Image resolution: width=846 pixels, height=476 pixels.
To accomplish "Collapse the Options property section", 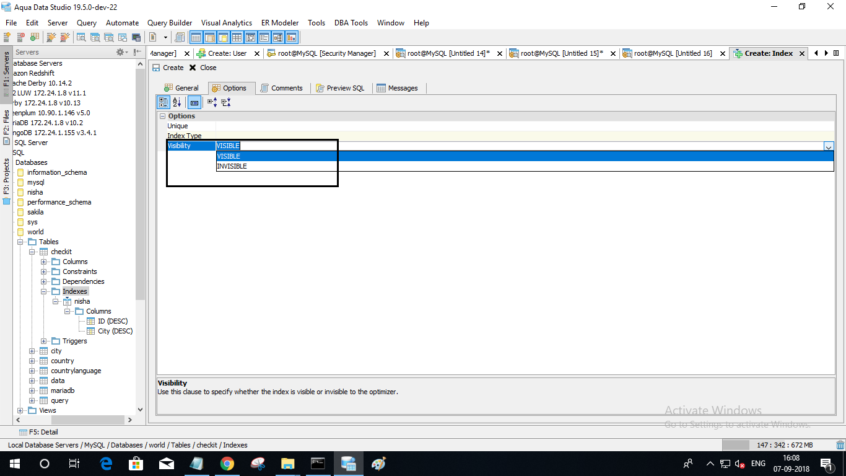I will click(x=162, y=116).
